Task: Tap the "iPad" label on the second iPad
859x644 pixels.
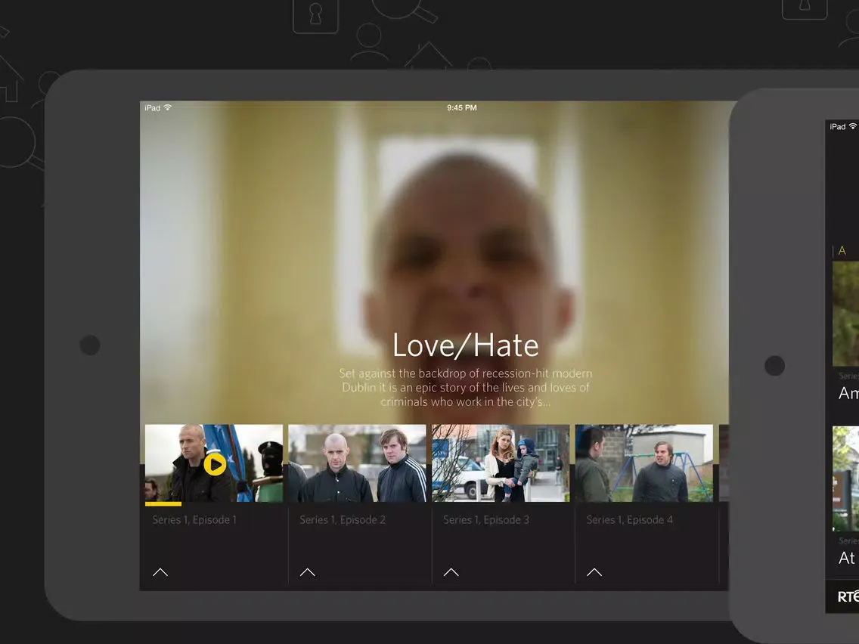Action: [x=838, y=126]
